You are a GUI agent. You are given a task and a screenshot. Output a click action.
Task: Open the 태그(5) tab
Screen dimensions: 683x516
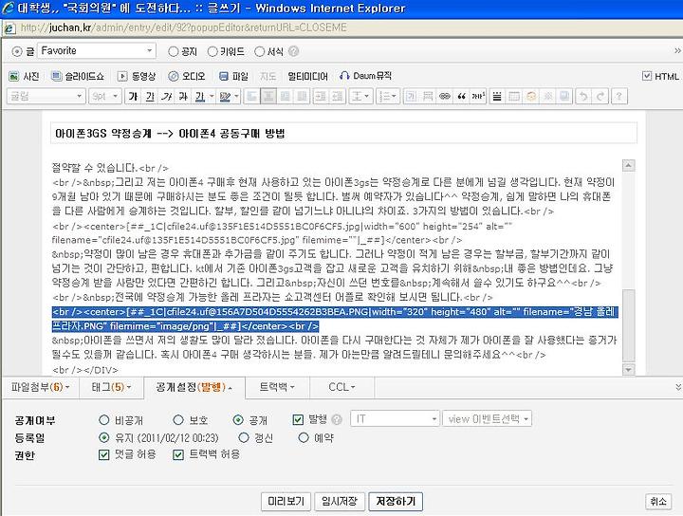111,387
